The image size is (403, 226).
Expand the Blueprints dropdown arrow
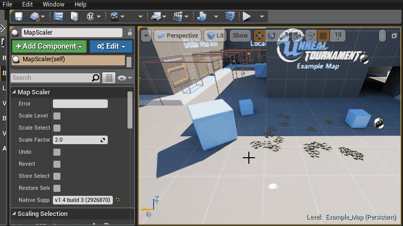pos(164,17)
